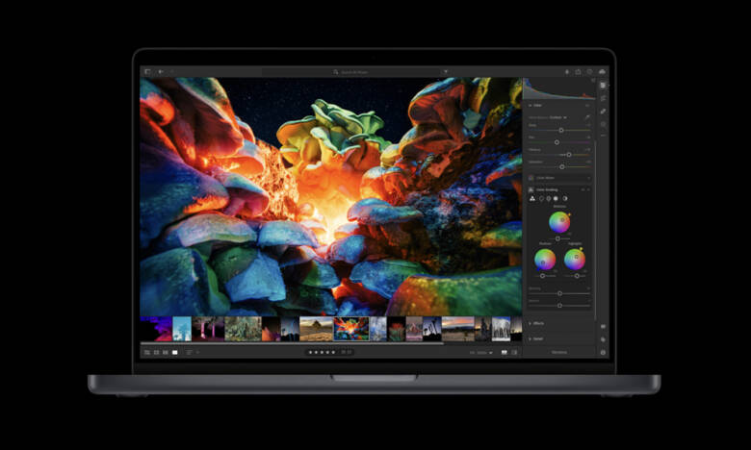This screenshot has height=450, width=751.
Task: Adjust the Midtones color wheel
Action: pos(559,222)
